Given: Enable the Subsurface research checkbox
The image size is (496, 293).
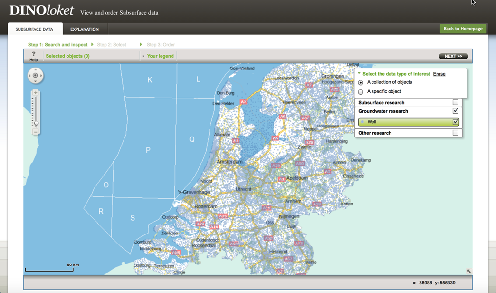Looking at the screenshot, I should pyautogui.click(x=455, y=102).
